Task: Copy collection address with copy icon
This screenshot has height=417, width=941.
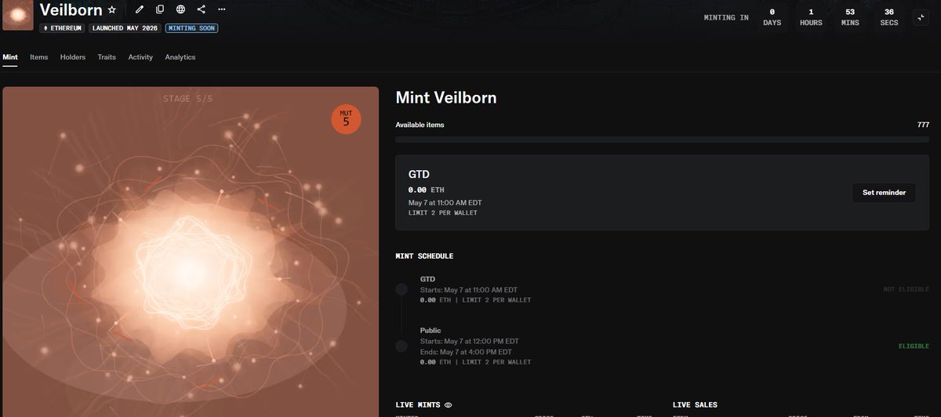Action: coord(160,9)
